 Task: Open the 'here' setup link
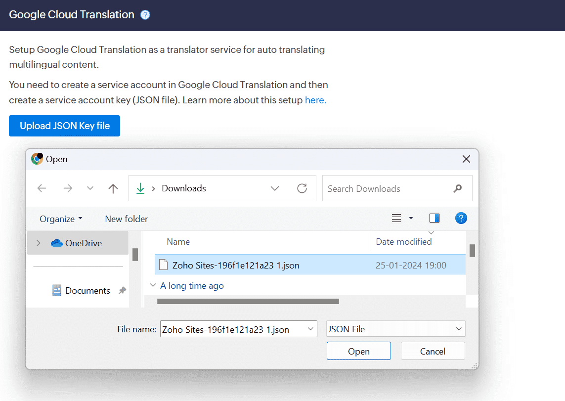316,100
